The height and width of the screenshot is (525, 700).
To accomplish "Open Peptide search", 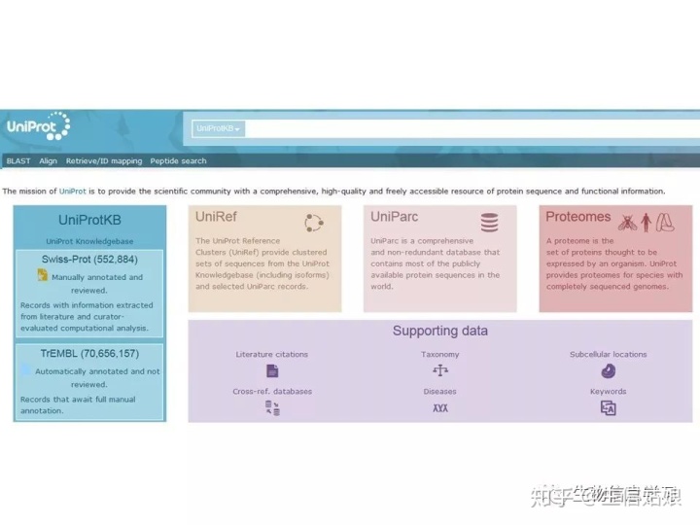I will click(x=178, y=160).
